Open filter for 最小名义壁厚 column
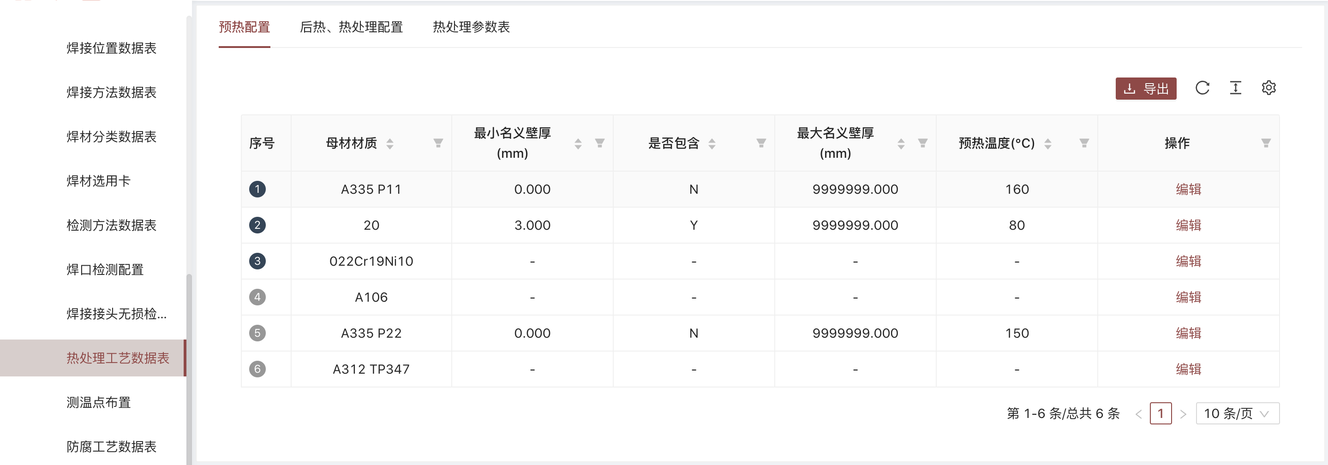The height and width of the screenshot is (465, 1328). [x=599, y=143]
